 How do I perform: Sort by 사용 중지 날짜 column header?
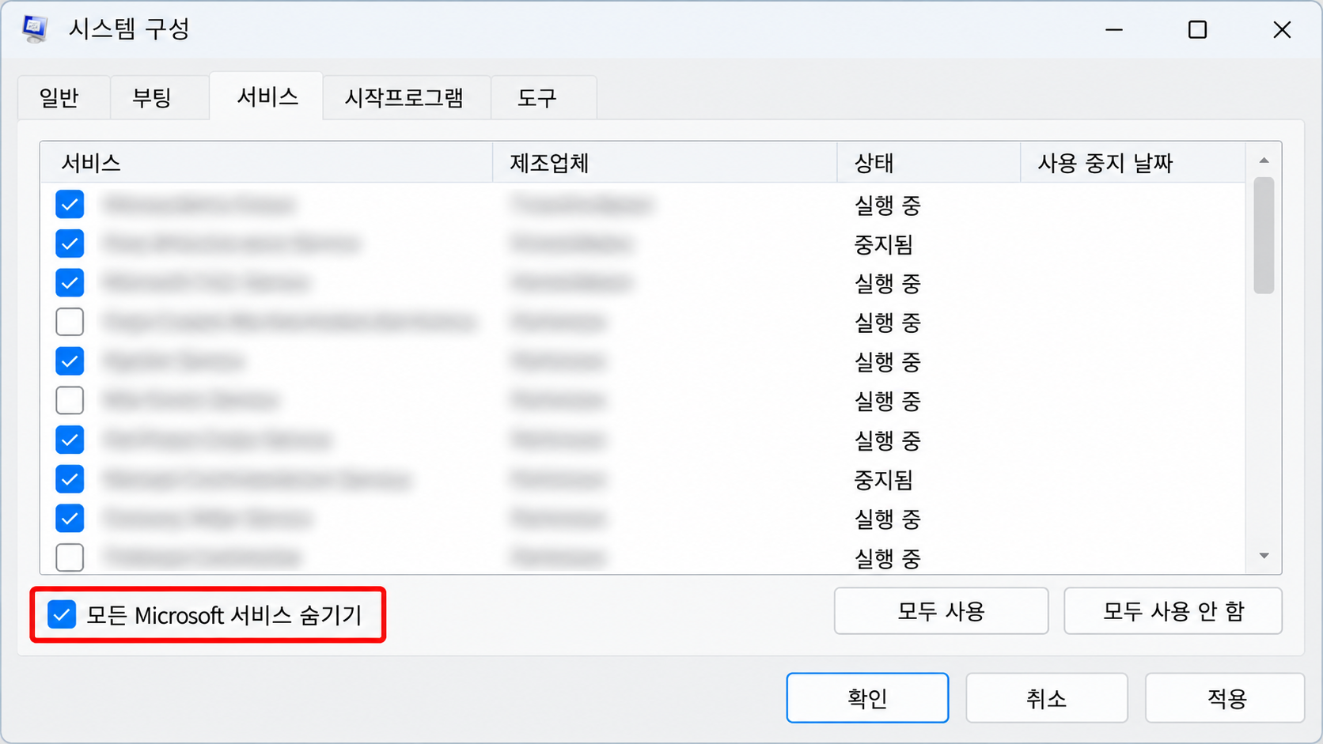pos(1133,163)
